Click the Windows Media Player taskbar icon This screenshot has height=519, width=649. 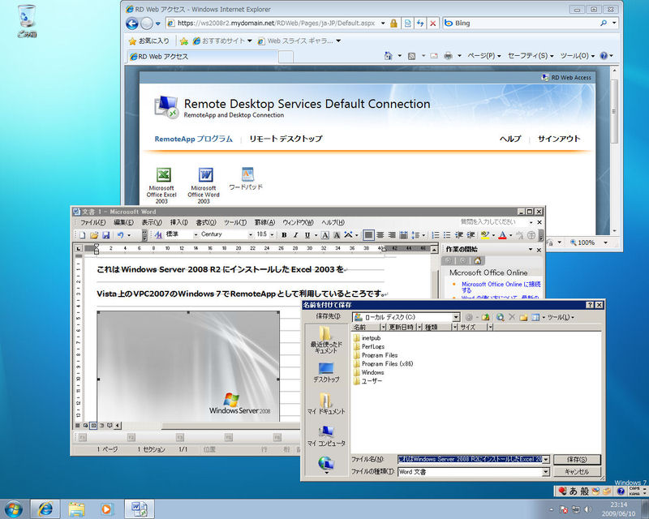[106, 508]
